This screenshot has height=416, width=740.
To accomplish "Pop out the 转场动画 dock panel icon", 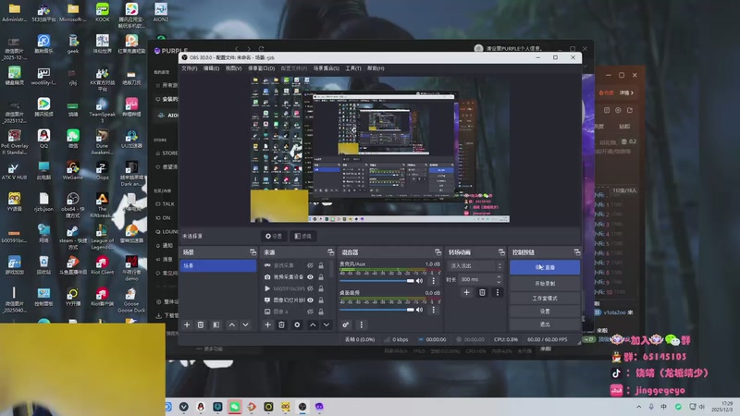I will [x=501, y=252].
